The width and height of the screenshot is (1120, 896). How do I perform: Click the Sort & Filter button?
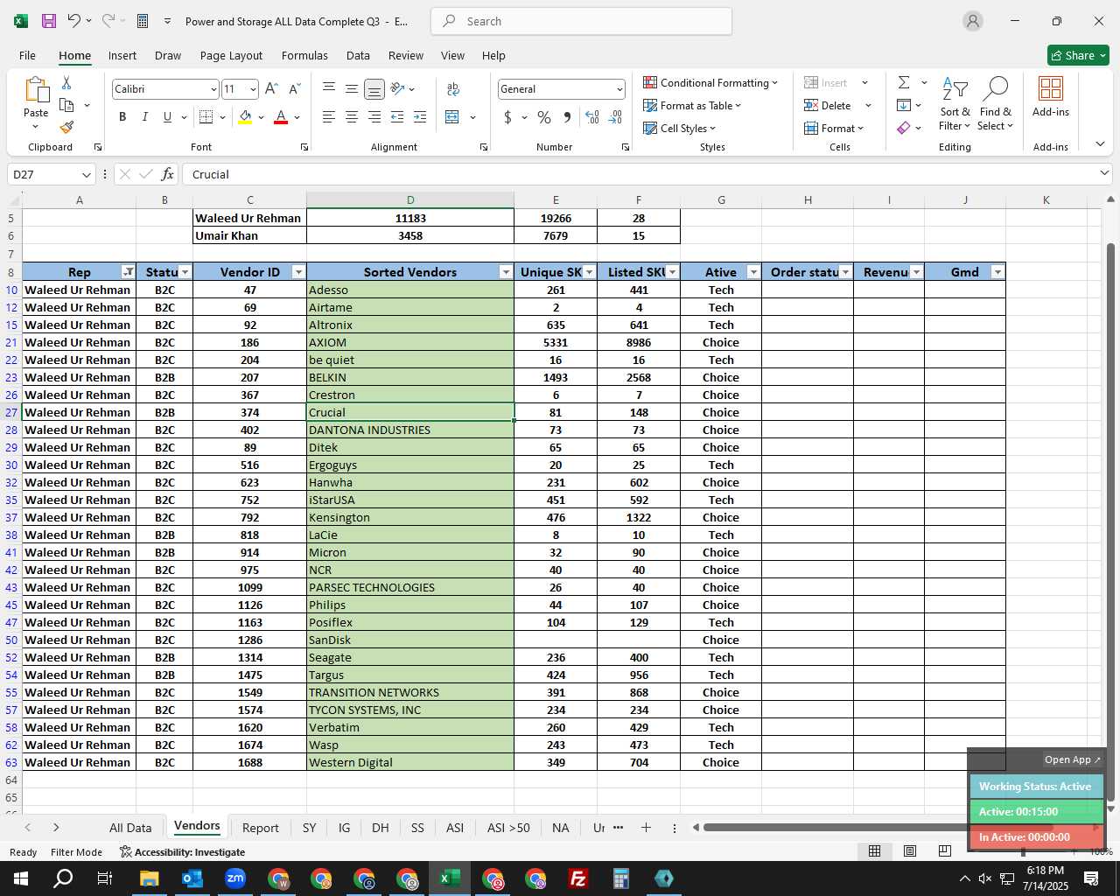(955, 104)
